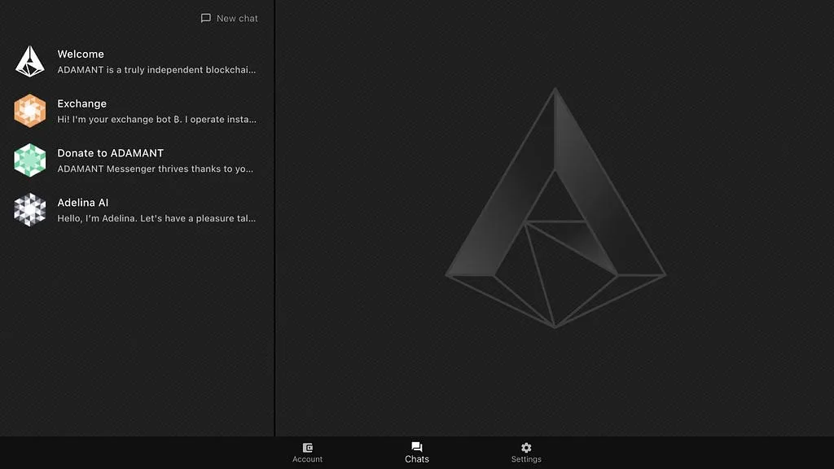Image resolution: width=834 pixels, height=469 pixels.
Task: Click the green Donate to ADAMANT avatar
Action: click(30, 160)
